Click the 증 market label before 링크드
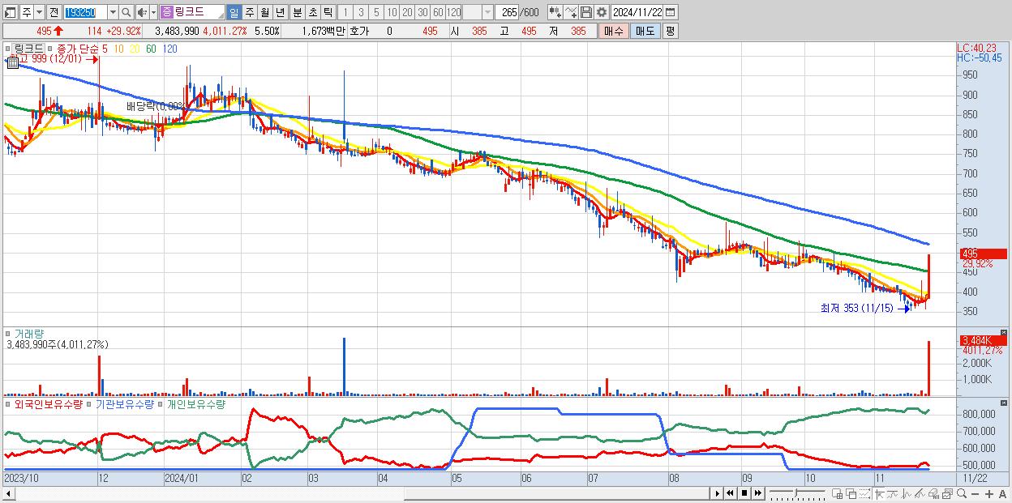Viewport: 1012px width, 503px height. [x=166, y=12]
